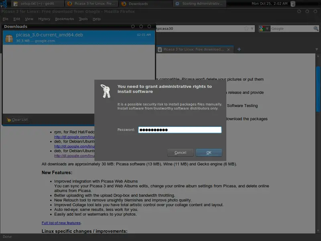
Task: Click the Done status bar text
Action: (7, 237)
